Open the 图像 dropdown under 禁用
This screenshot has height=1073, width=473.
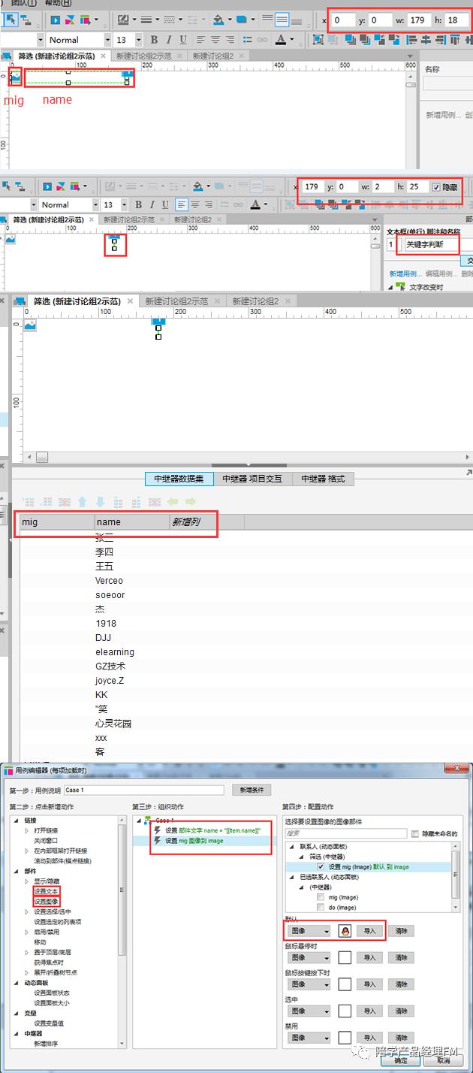[x=309, y=1038]
